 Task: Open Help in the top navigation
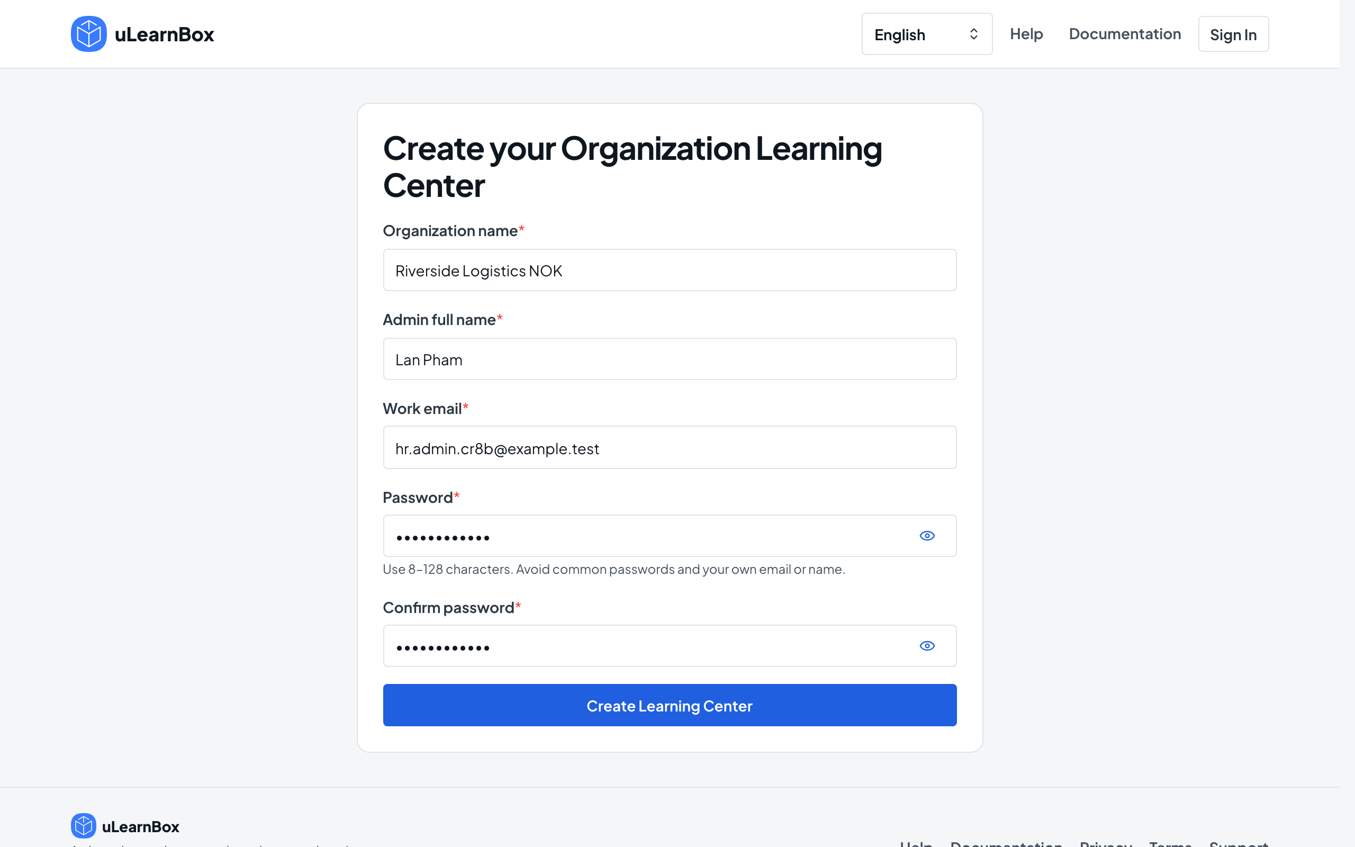[x=1026, y=34]
